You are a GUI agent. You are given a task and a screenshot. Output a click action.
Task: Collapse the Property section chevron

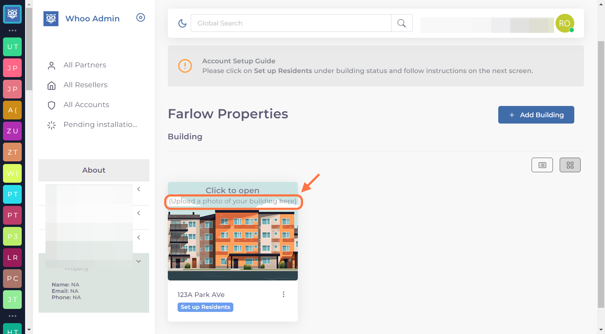[x=139, y=261]
